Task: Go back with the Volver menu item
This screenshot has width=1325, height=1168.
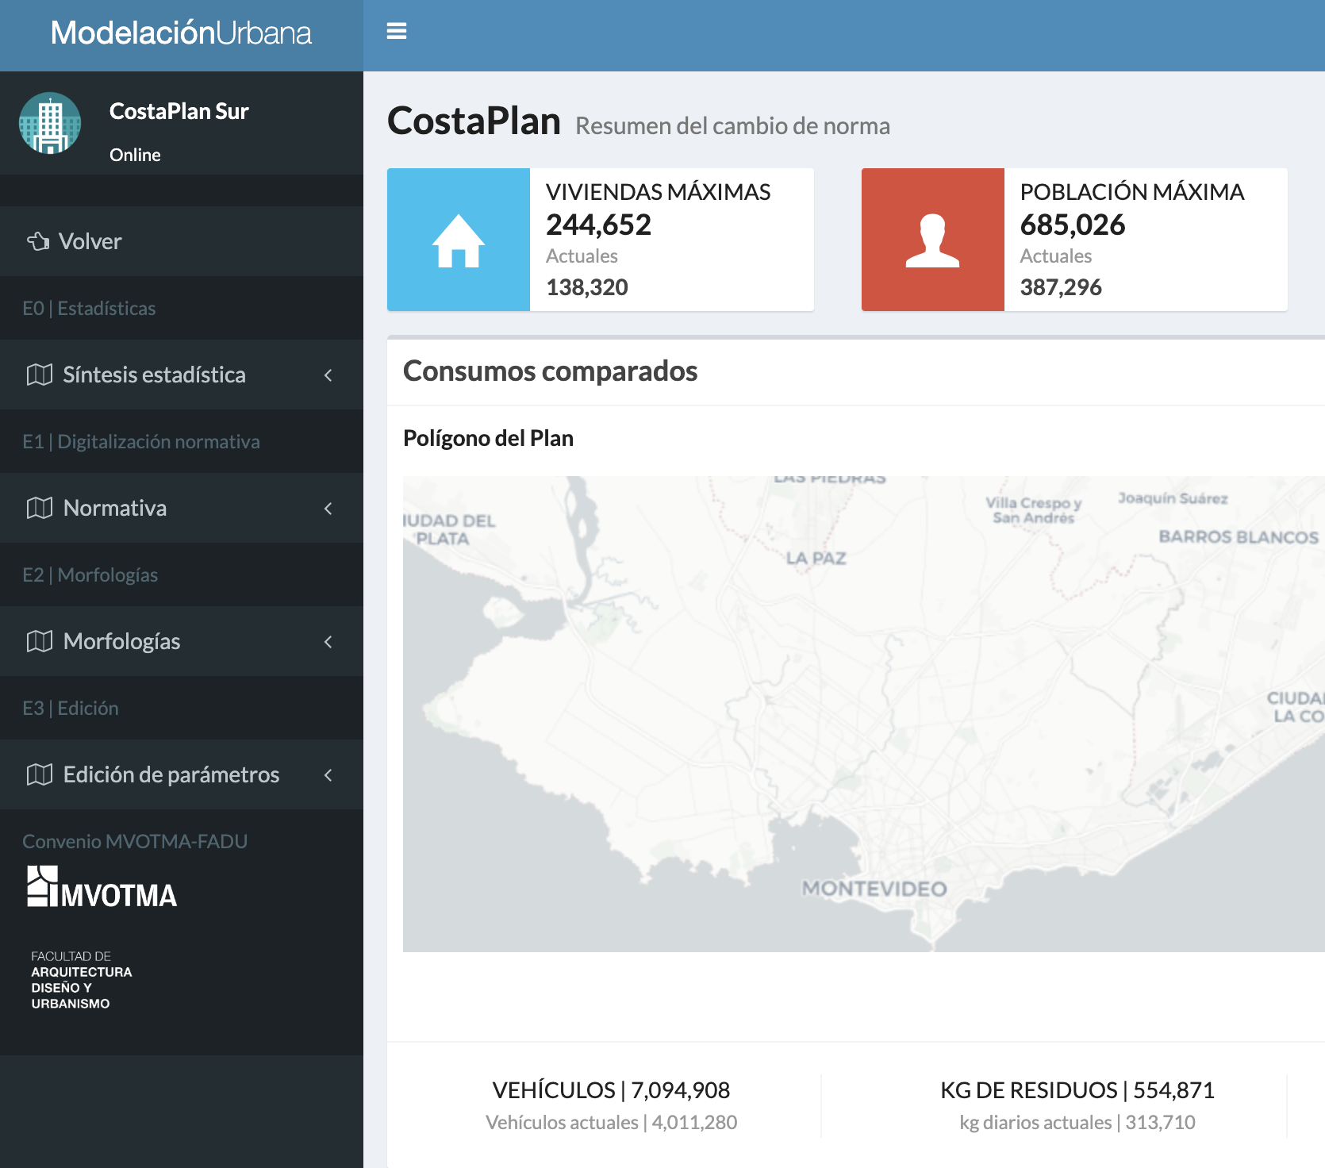Action: coord(90,241)
